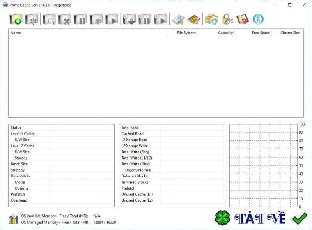This screenshot has width=312, height=230.
Task: Pause defer-write using clock-pause icon
Action: [x=145, y=19]
